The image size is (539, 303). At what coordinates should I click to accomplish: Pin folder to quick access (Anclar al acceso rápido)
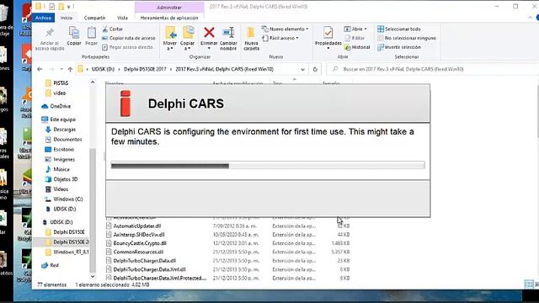(x=50, y=40)
